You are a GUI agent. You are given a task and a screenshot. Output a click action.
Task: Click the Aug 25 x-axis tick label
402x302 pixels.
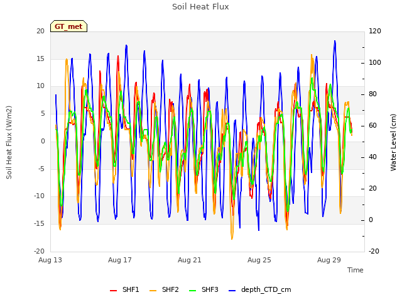pyautogui.click(x=259, y=260)
